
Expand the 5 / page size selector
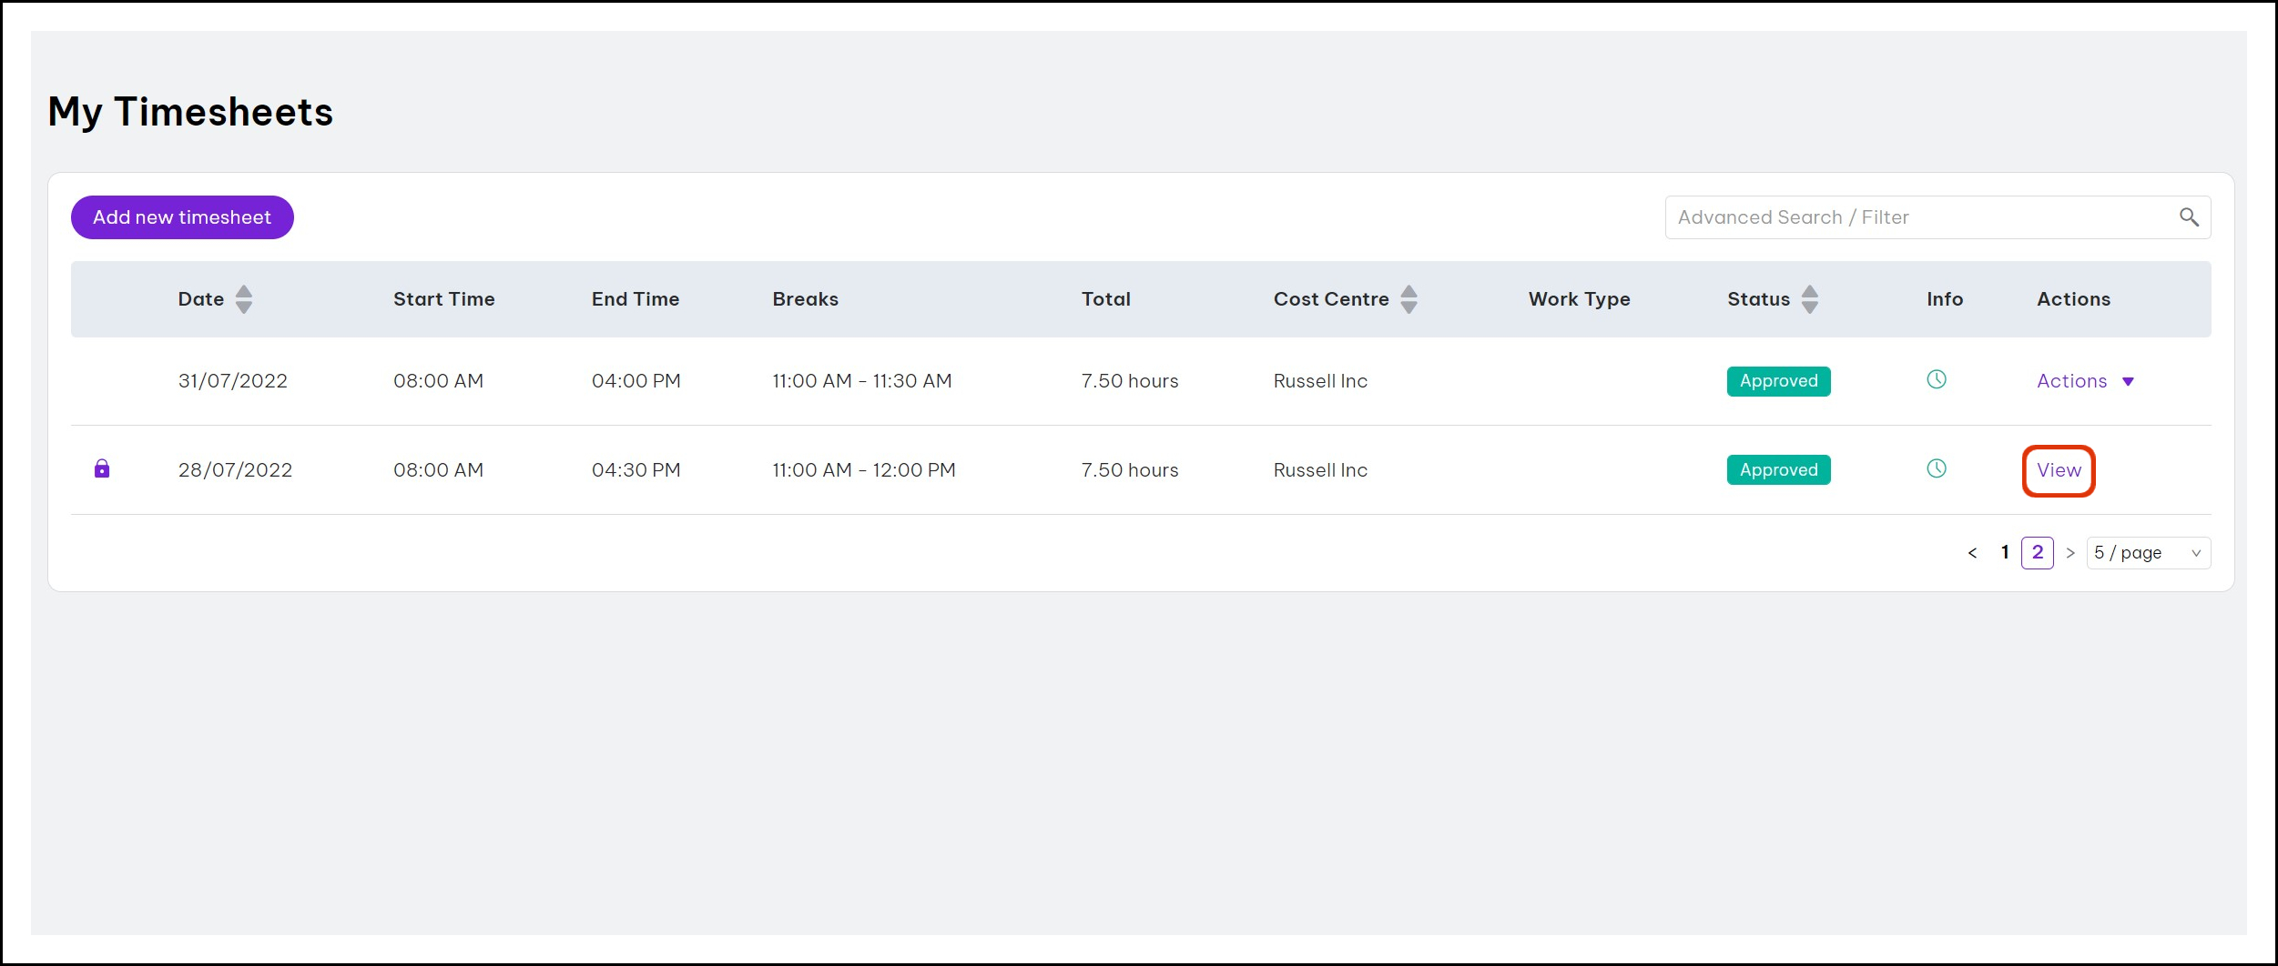pyautogui.click(x=2148, y=553)
